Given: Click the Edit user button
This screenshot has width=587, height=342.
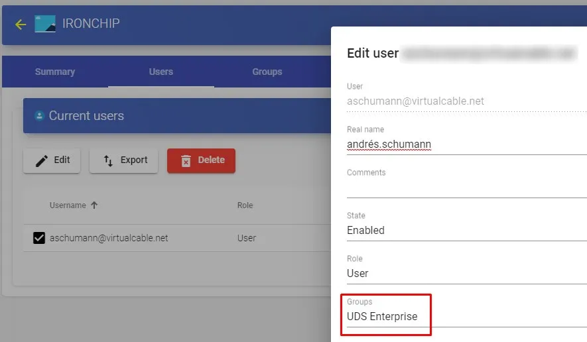Looking at the screenshot, I should tap(52, 160).
